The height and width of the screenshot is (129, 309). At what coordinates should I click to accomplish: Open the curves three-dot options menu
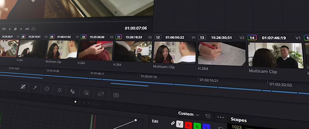[220, 117]
